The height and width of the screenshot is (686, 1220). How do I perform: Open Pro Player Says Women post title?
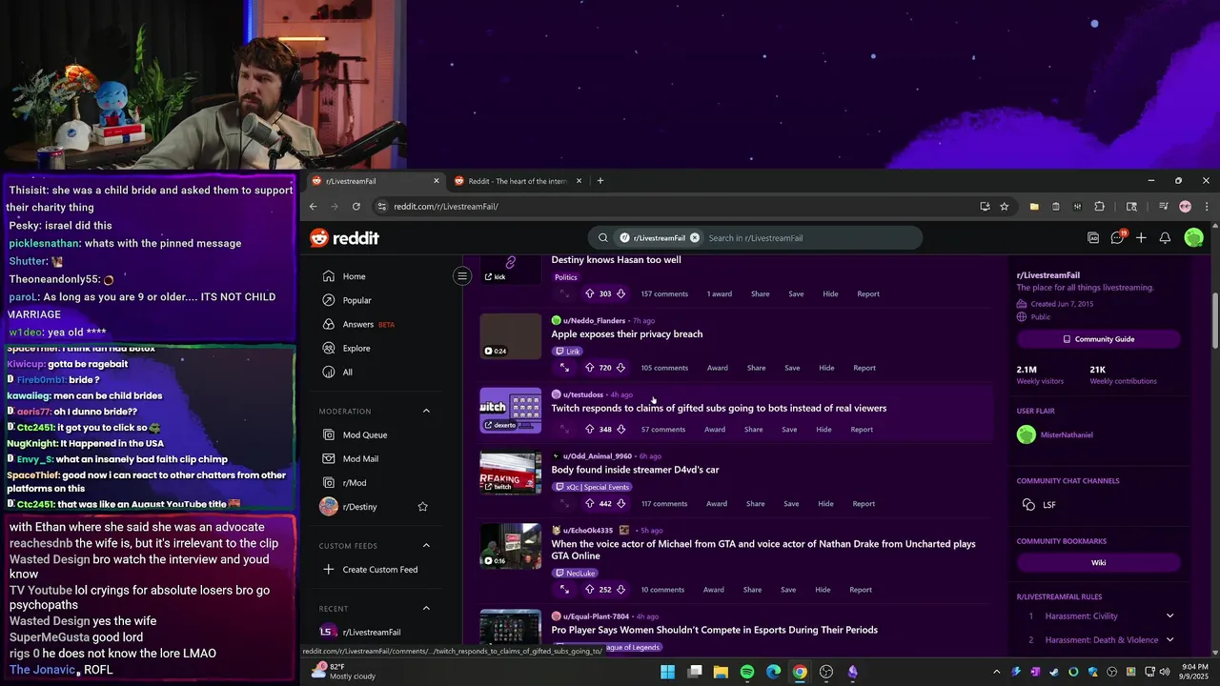point(715,630)
